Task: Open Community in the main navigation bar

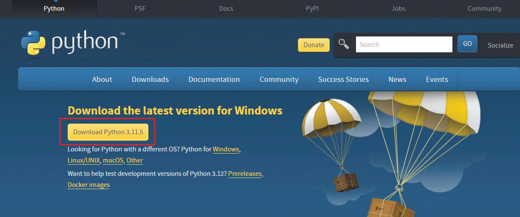Action: click(x=279, y=79)
